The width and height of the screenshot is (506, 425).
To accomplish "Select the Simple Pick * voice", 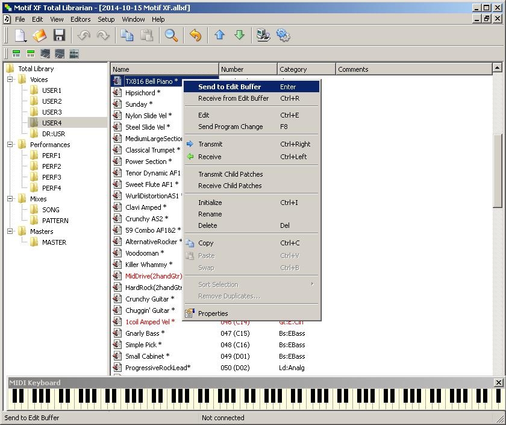I will 143,345.
